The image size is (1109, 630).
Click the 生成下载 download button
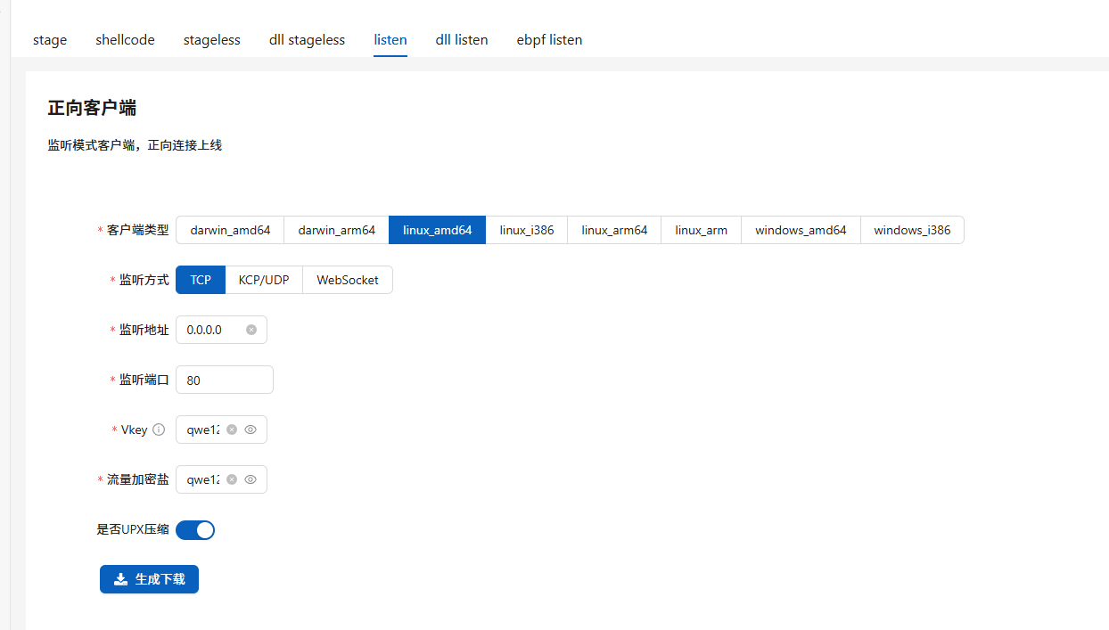(x=149, y=579)
